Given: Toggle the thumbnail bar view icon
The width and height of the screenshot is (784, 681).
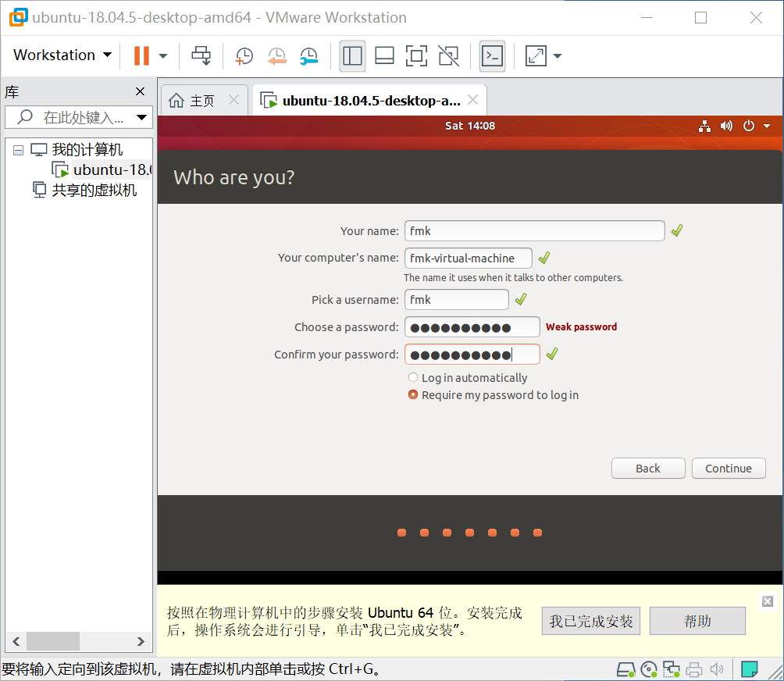Looking at the screenshot, I should point(384,56).
